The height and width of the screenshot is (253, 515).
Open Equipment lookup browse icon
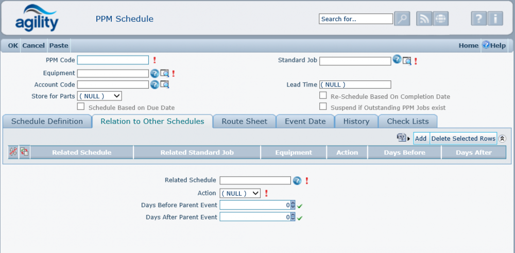pos(165,73)
